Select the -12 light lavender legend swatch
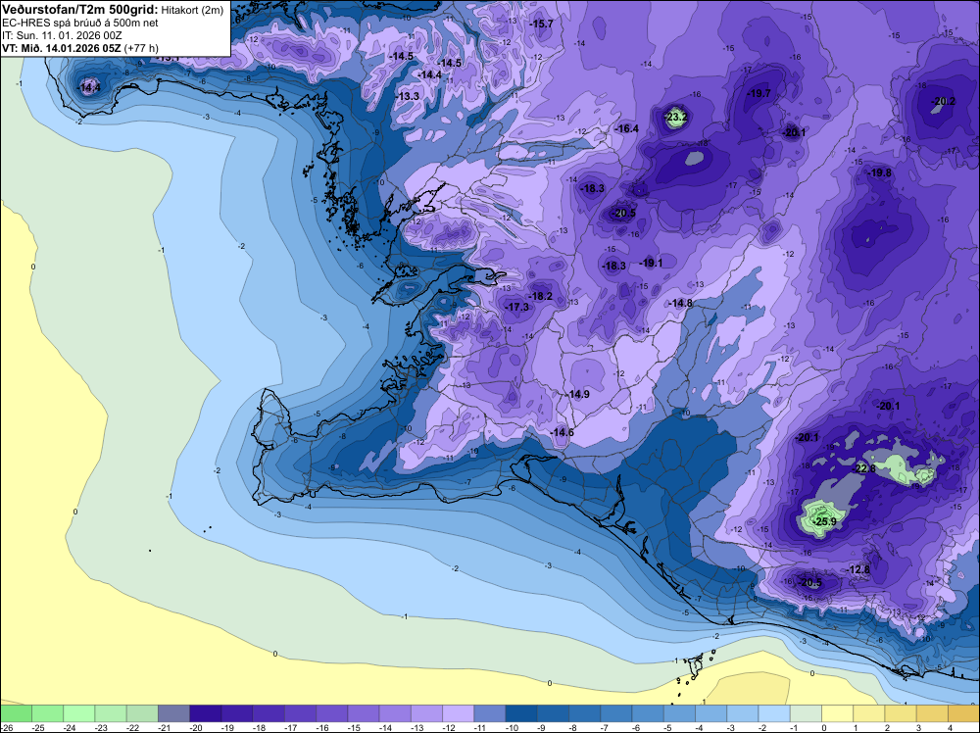This screenshot has width=980, height=733. pyautogui.click(x=458, y=713)
